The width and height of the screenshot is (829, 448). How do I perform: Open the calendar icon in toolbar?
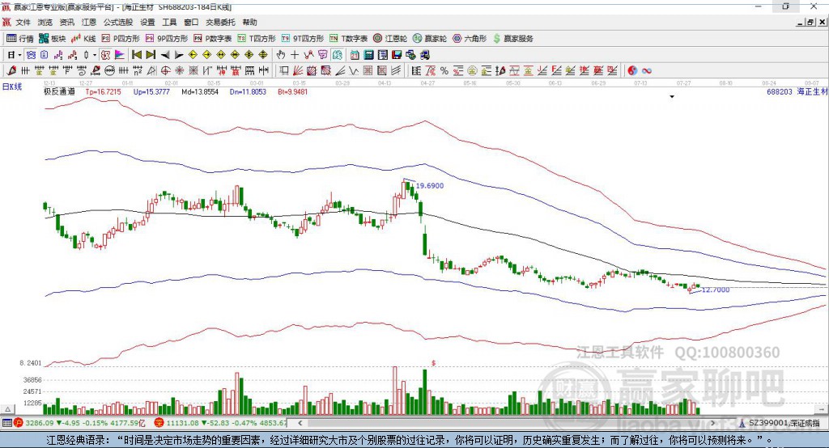(x=355, y=55)
